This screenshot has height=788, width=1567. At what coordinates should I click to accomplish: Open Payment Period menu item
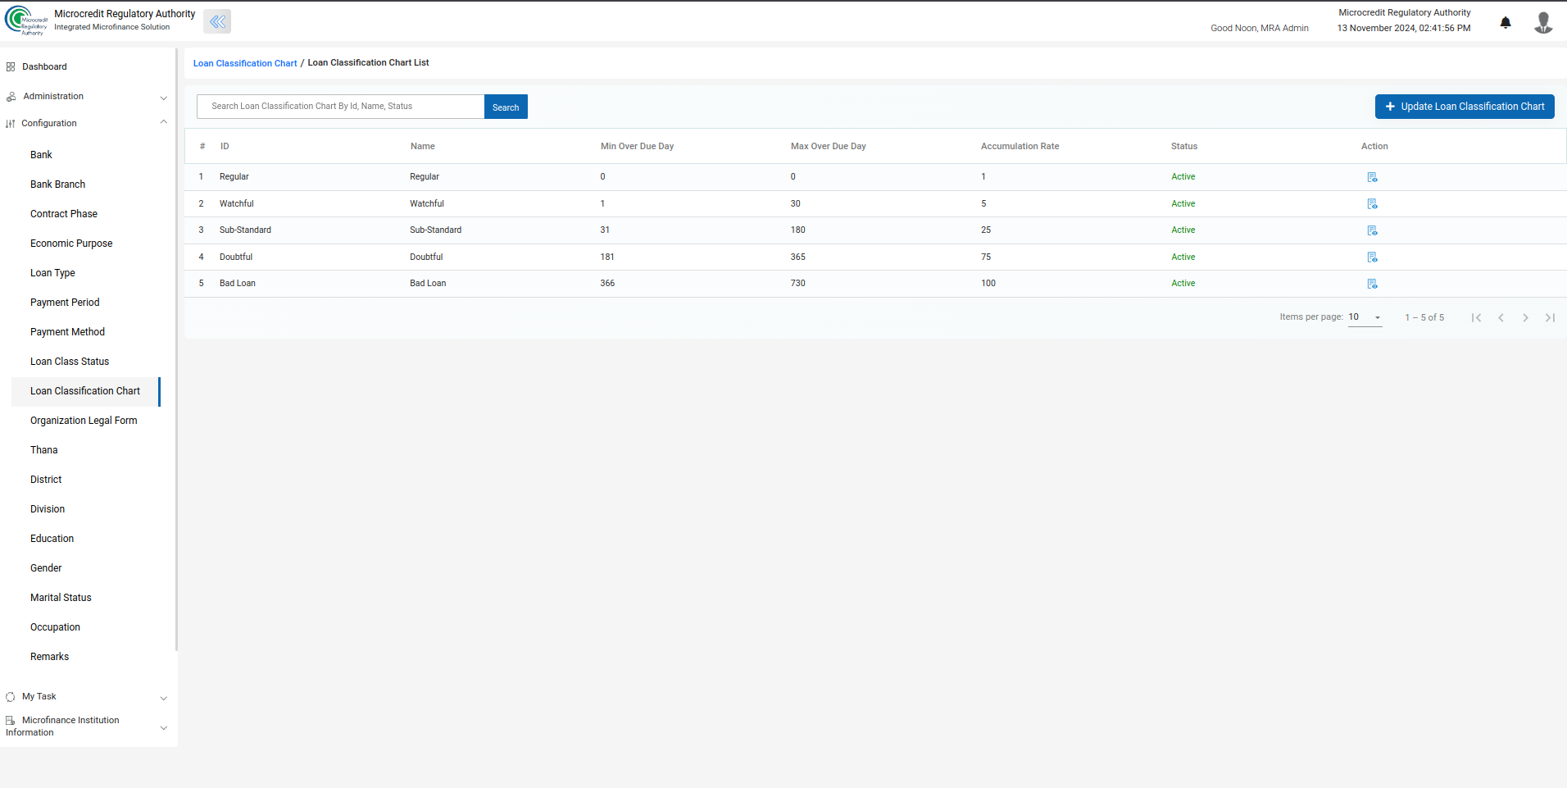click(x=65, y=303)
